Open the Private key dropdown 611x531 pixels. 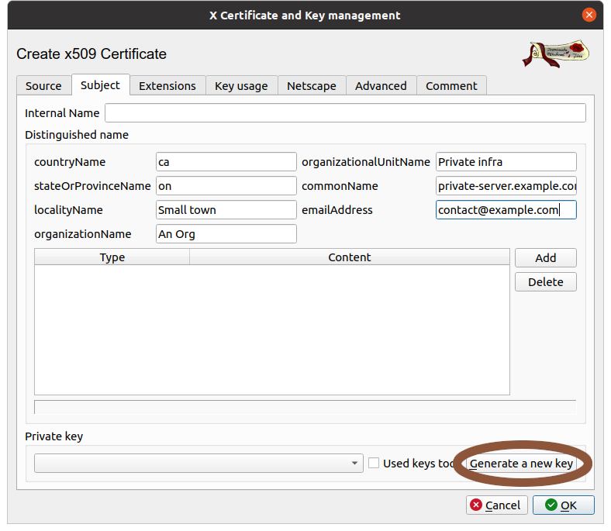198,463
